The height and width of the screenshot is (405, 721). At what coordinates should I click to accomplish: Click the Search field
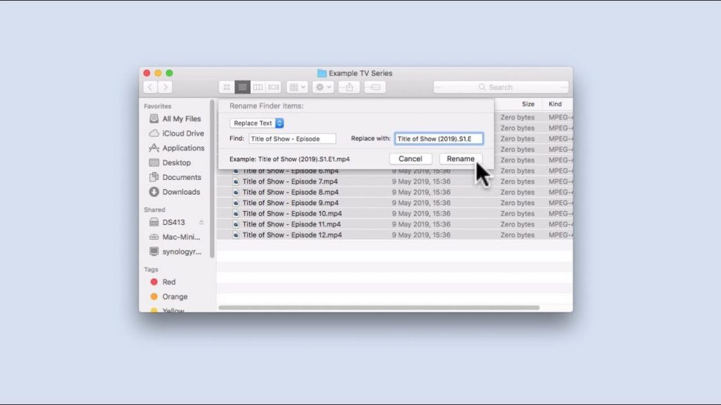click(501, 86)
